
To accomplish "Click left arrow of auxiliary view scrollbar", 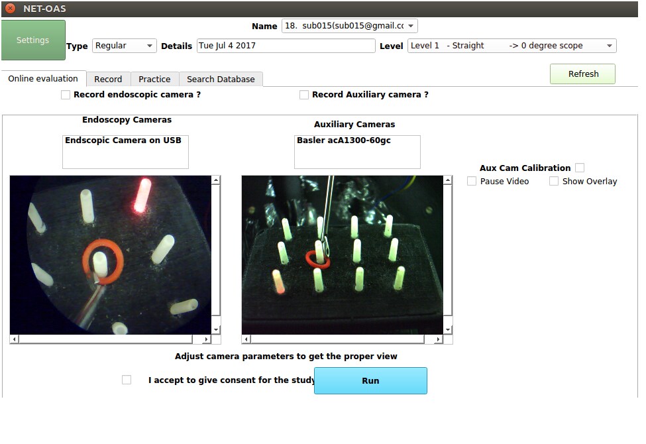I will (x=246, y=339).
